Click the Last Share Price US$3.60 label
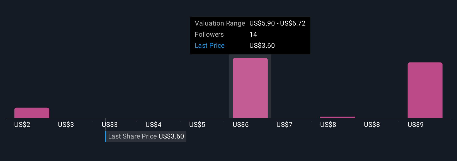 click(146, 136)
